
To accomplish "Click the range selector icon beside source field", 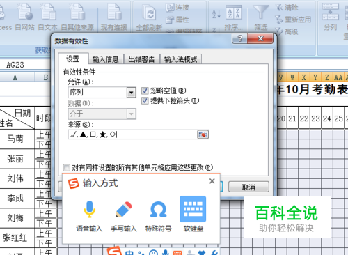I will coord(203,134).
